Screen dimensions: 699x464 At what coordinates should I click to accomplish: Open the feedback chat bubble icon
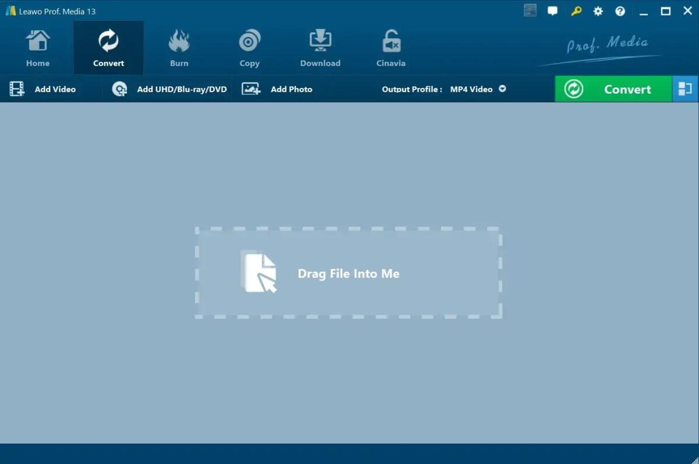[x=552, y=10]
